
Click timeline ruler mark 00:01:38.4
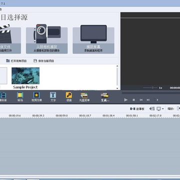click(x=108, y=115)
